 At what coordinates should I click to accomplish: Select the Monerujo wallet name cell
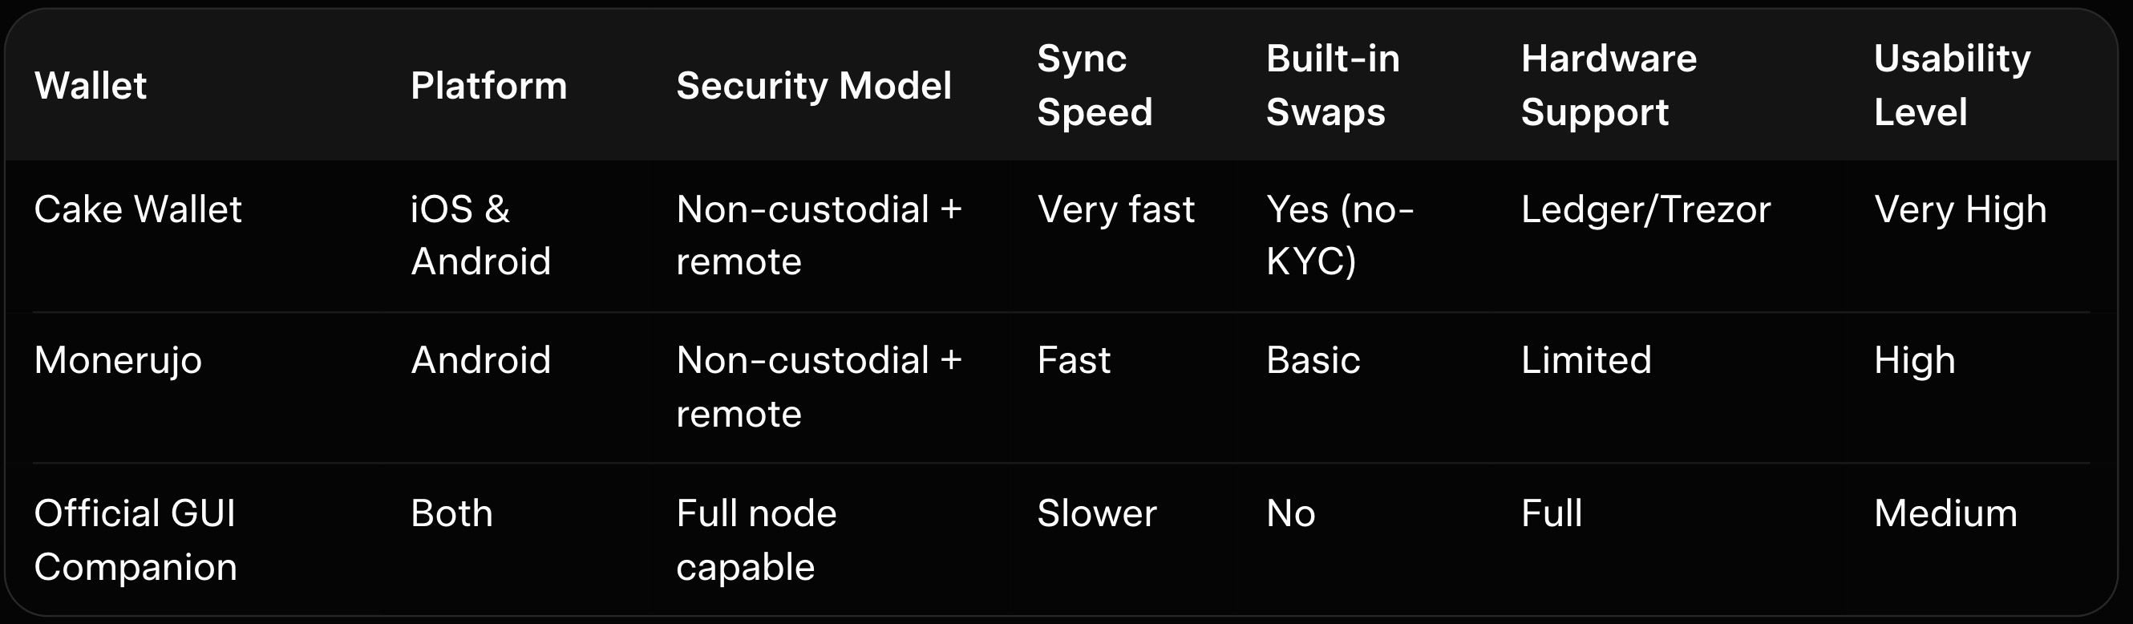118,360
